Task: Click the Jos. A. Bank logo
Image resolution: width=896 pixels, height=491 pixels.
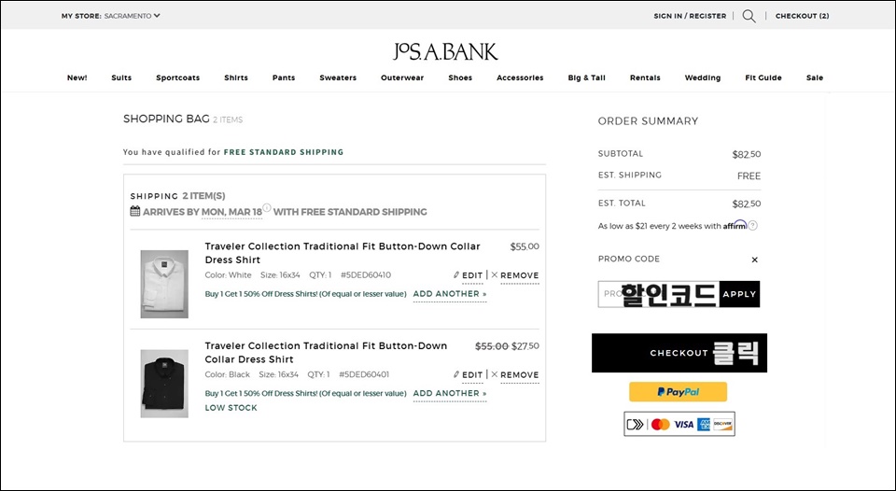Action: click(446, 51)
